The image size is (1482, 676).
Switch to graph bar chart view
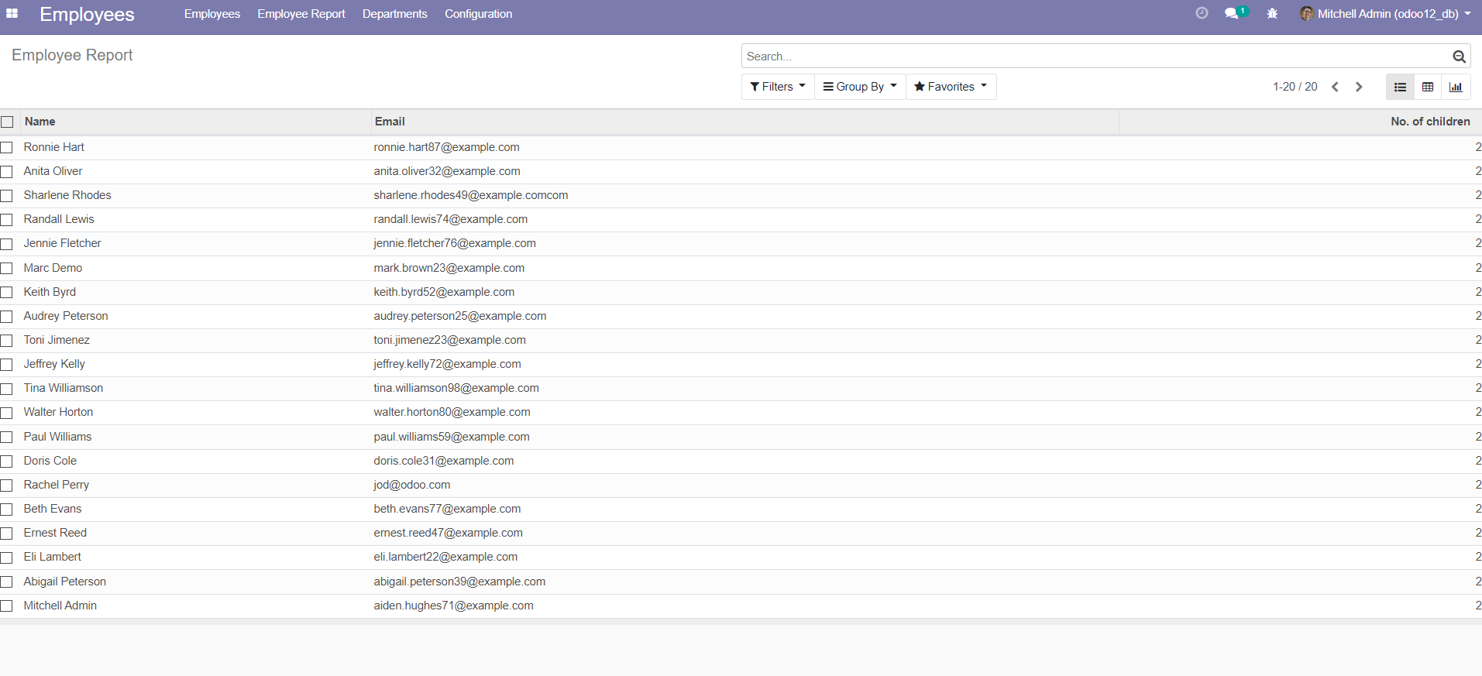pyautogui.click(x=1456, y=87)
